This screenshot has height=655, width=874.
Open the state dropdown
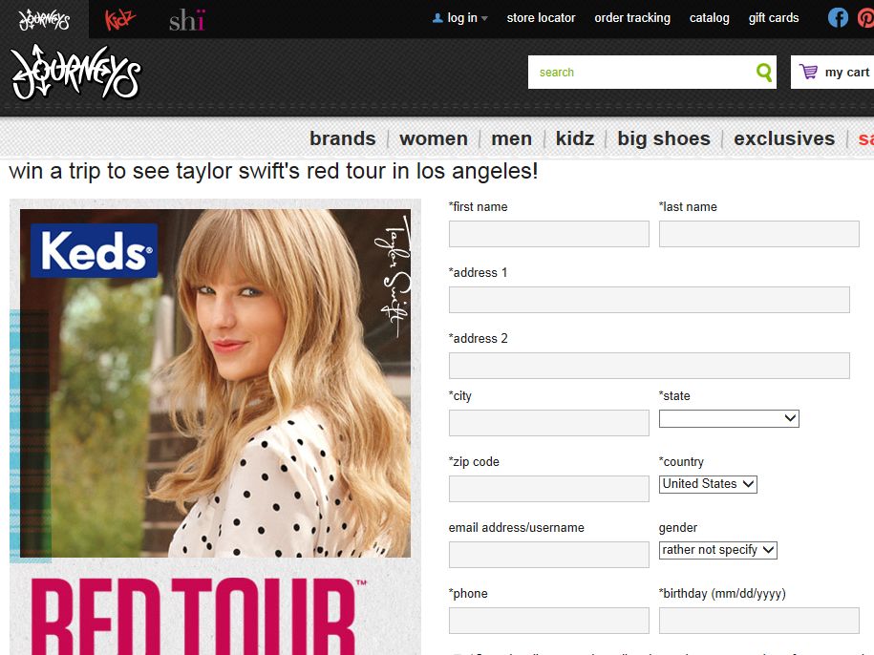(x=729, y=418)
